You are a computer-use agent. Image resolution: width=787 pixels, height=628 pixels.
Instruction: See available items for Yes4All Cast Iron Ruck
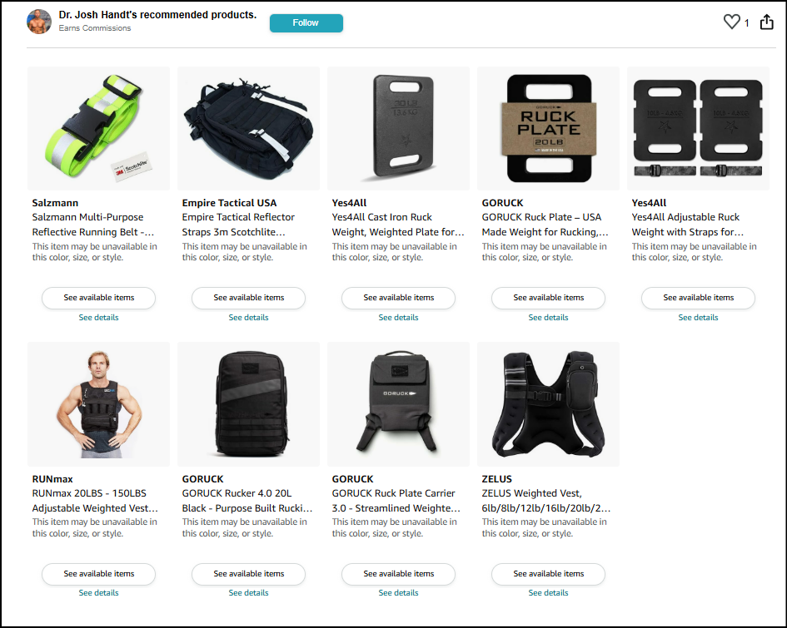pos(399,298)
